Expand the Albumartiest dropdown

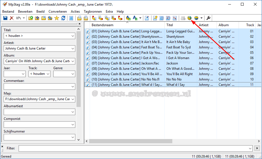coord(73,112)
